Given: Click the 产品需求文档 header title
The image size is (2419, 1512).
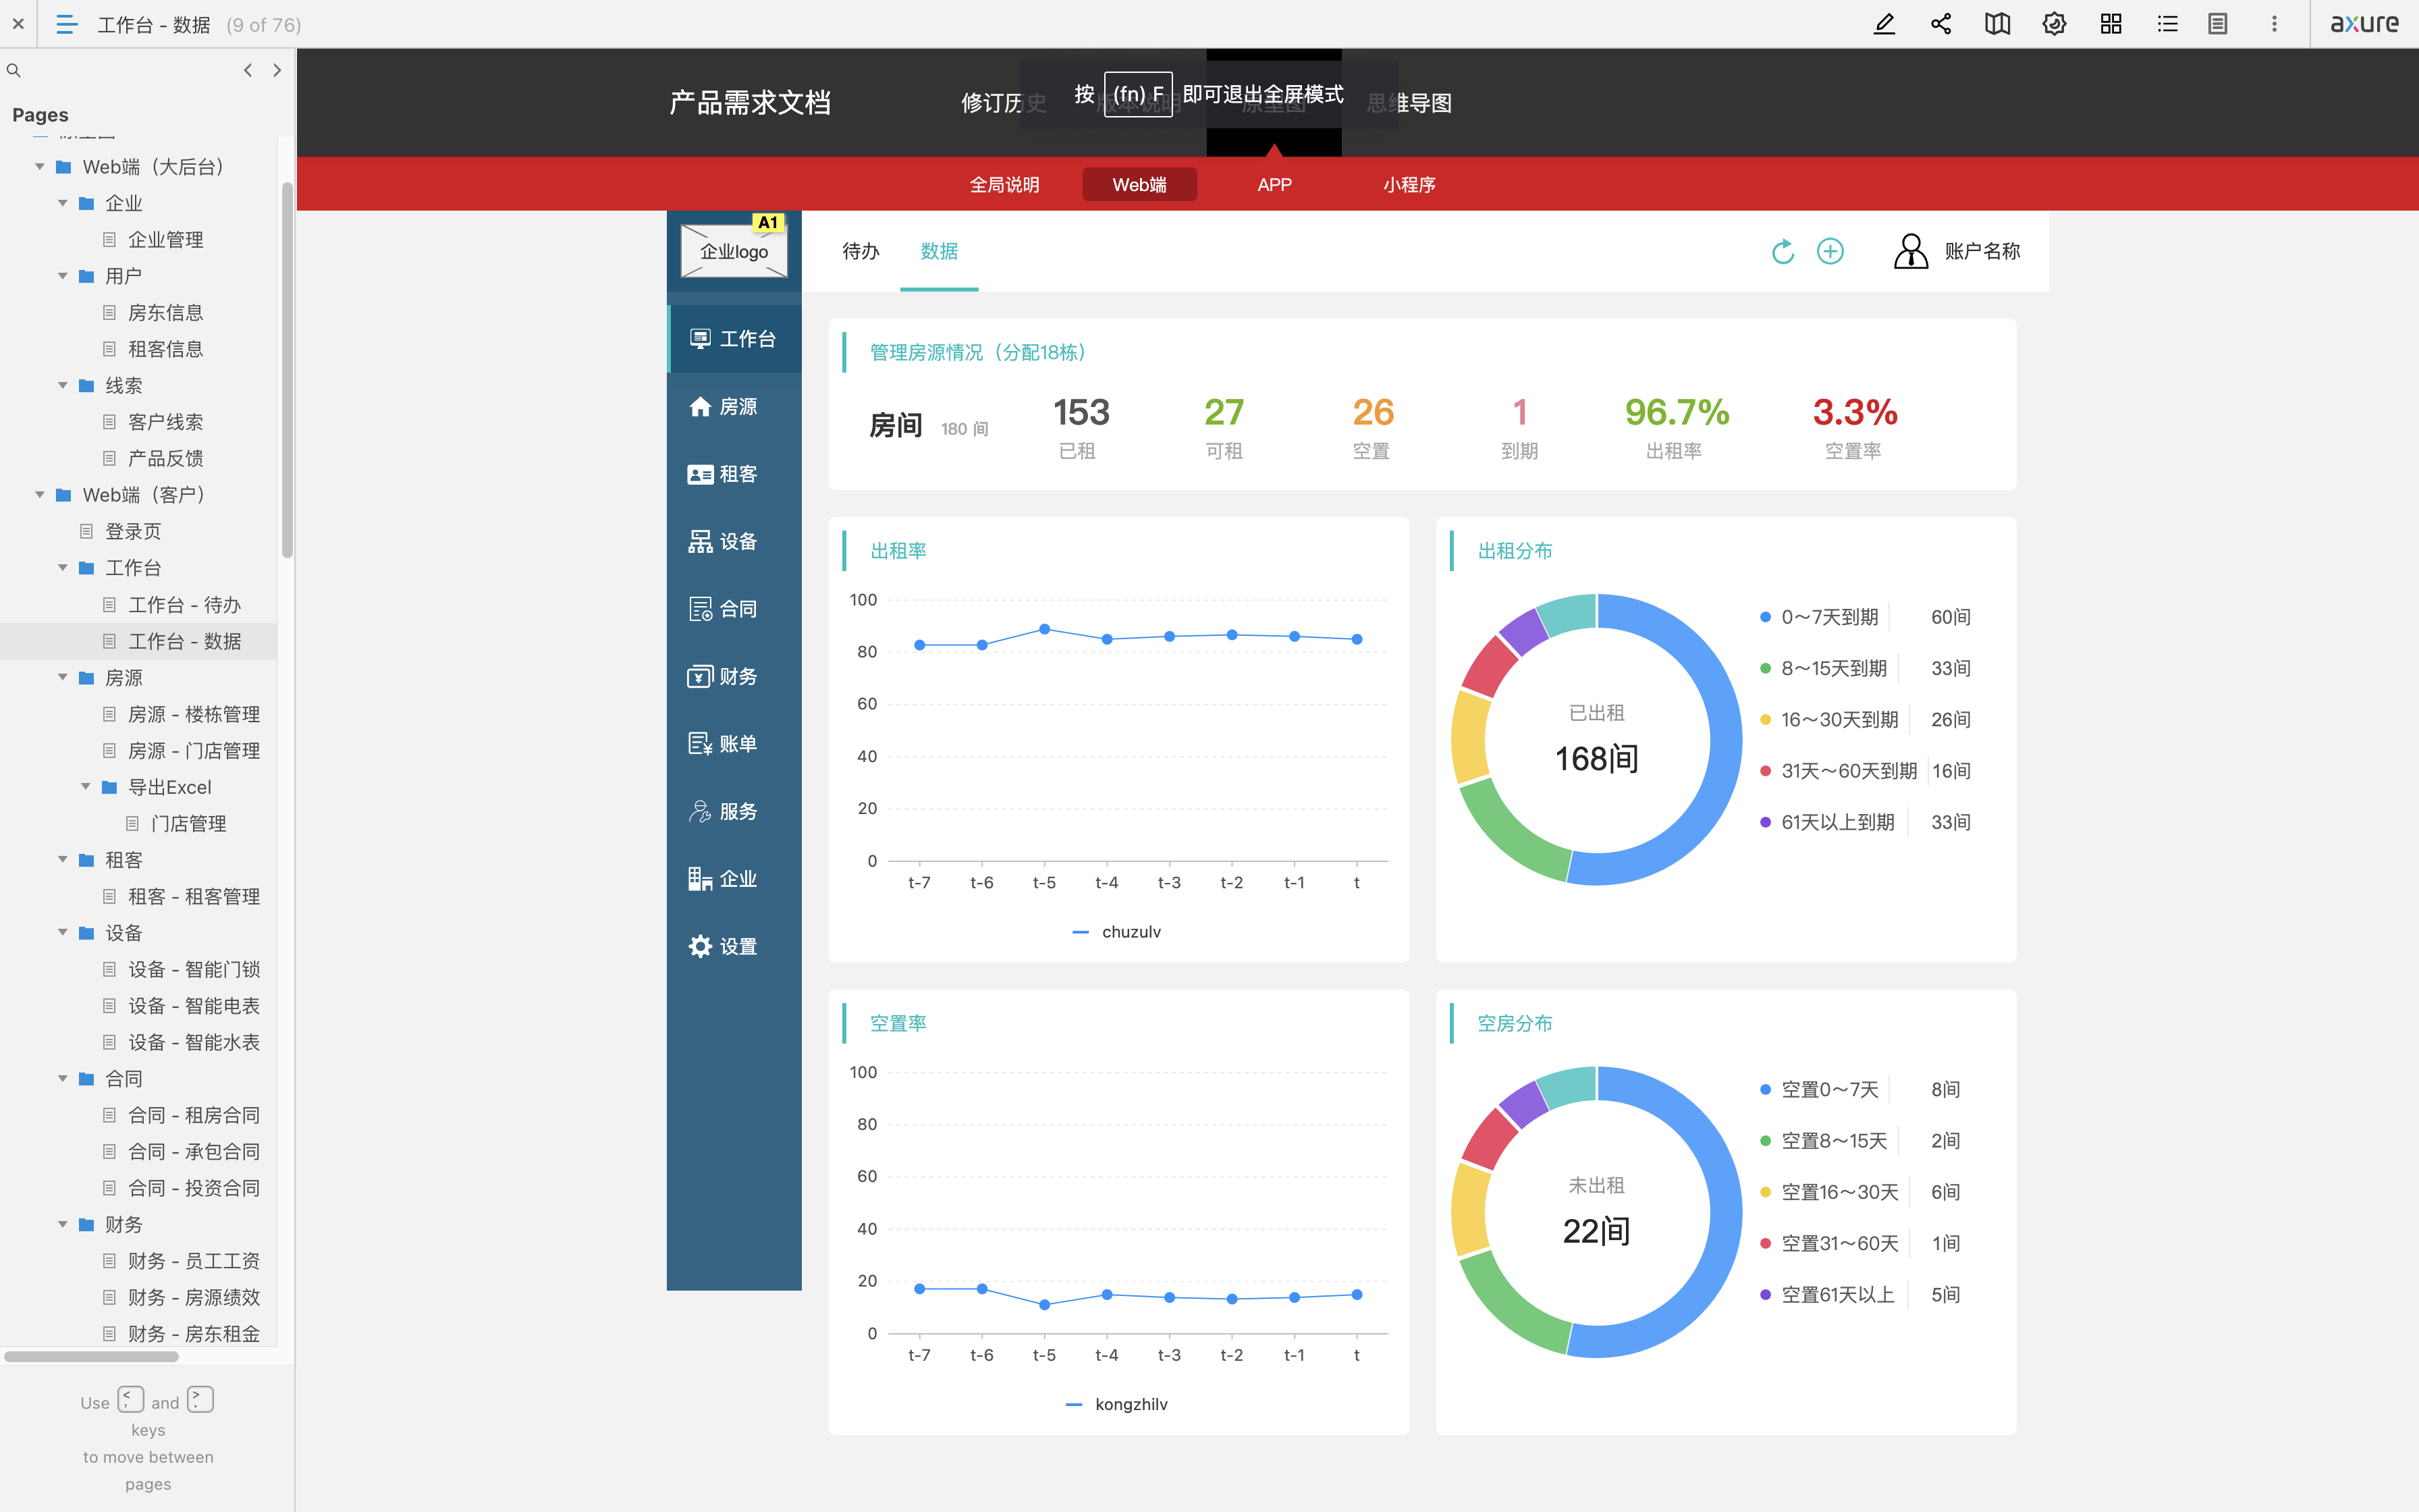Looking at the screenshot, I should 750,103.
